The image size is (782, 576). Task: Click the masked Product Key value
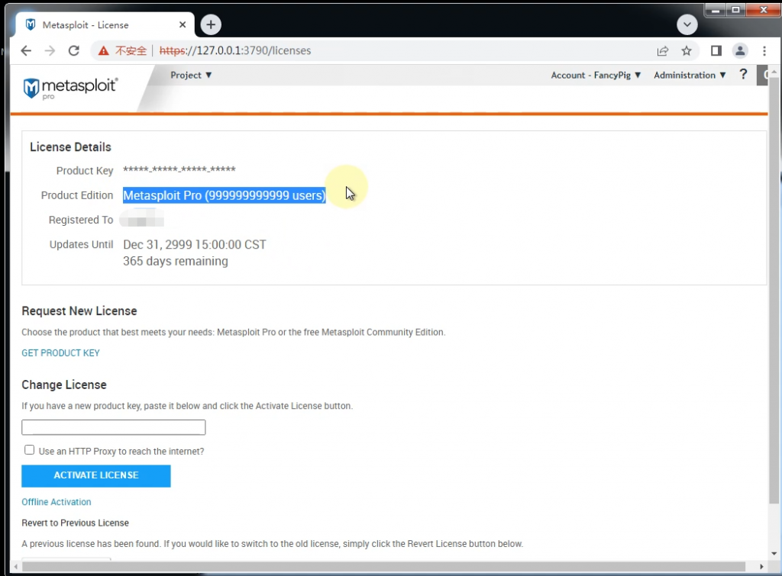point(179,169)
